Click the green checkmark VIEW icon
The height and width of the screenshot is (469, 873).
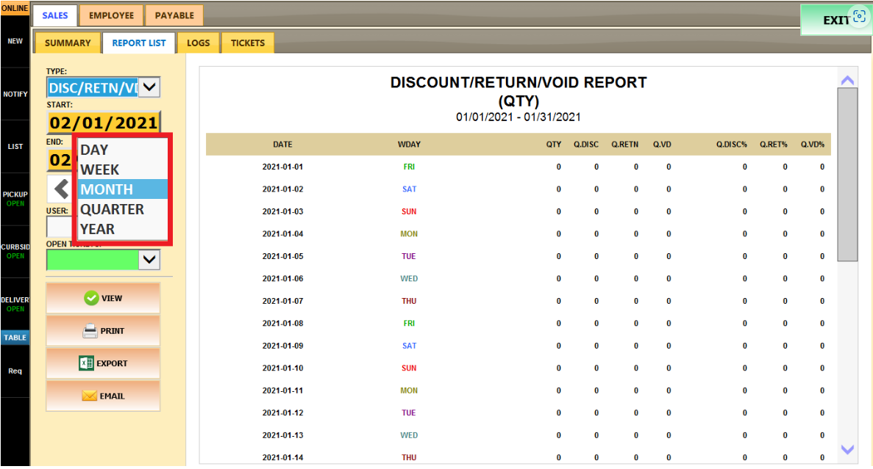(91, 298)
